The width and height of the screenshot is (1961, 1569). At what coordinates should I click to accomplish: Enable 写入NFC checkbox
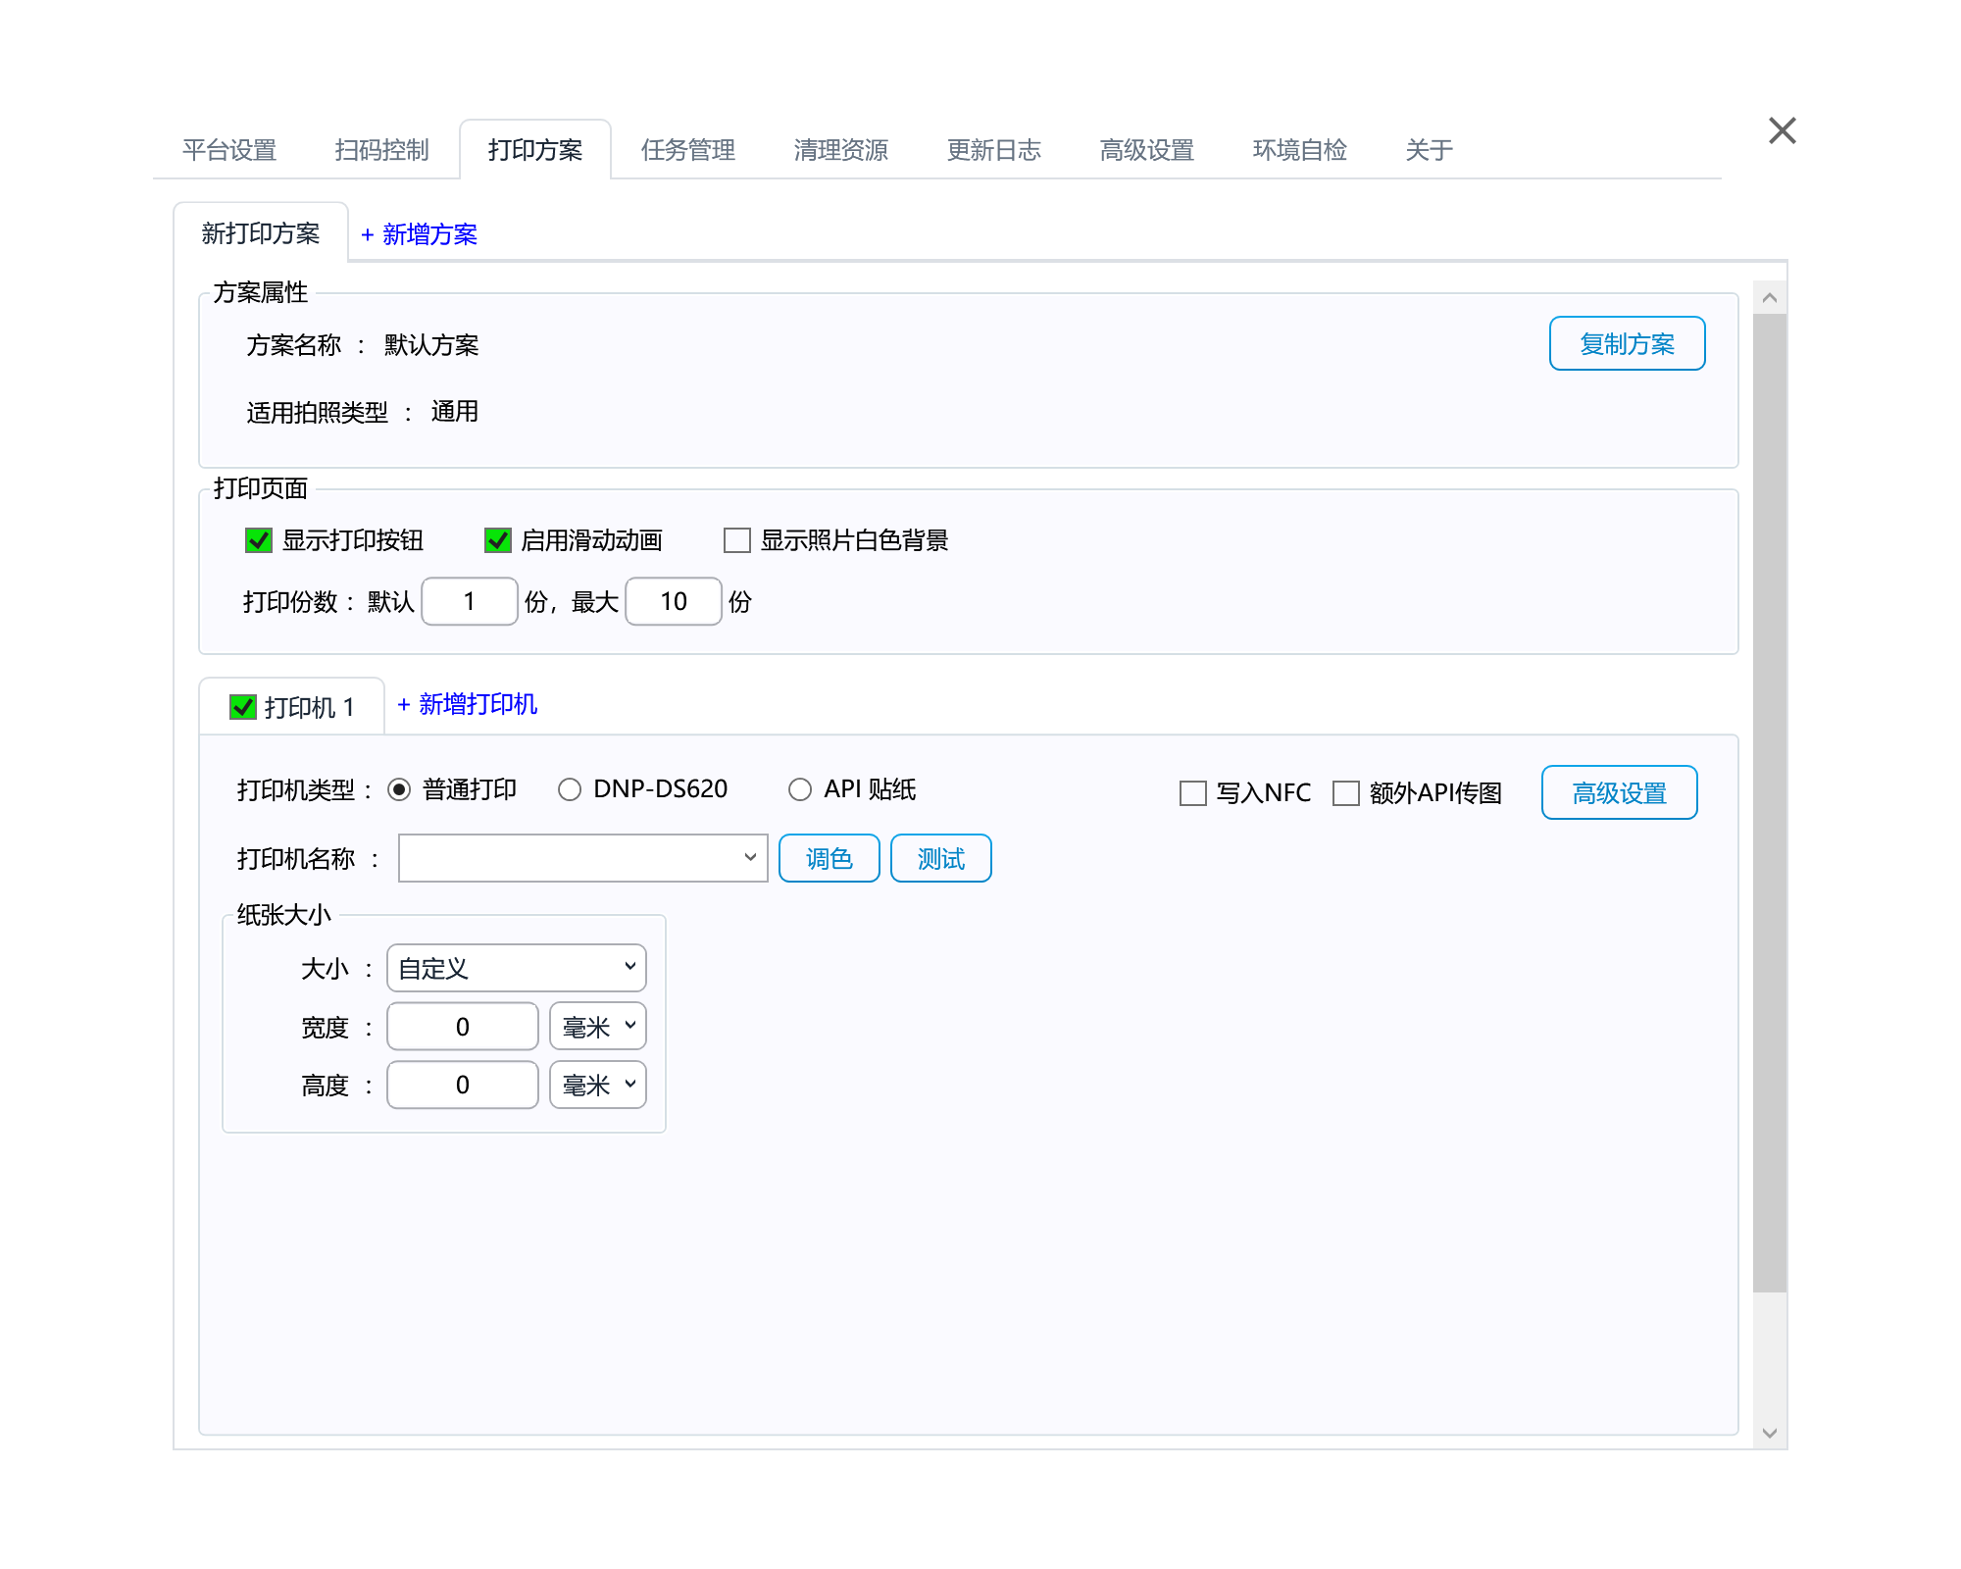[x=1193, y=793]
